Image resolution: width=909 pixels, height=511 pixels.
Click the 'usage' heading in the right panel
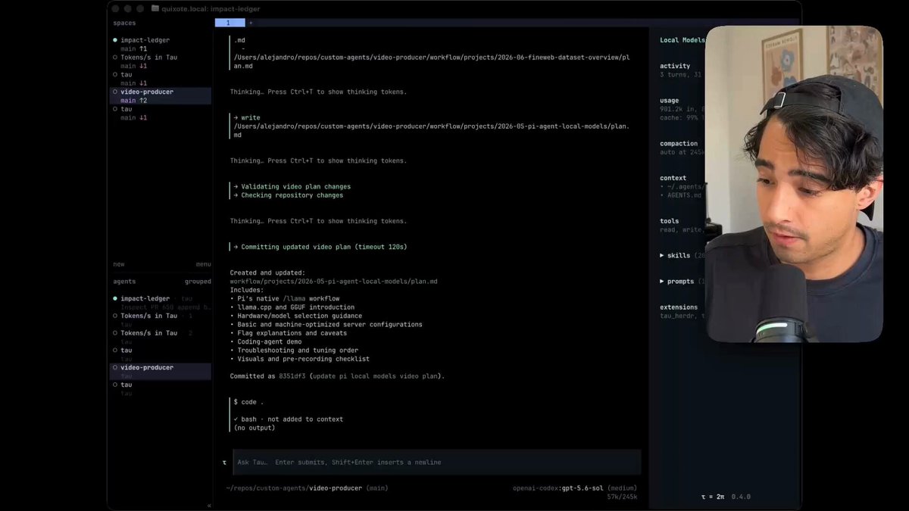click(670, 101)
